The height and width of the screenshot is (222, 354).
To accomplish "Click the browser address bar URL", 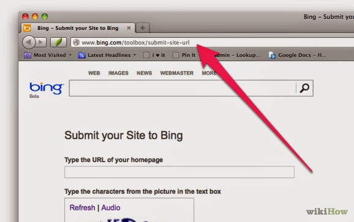I will pyautogui.click(x=135, y=43).
